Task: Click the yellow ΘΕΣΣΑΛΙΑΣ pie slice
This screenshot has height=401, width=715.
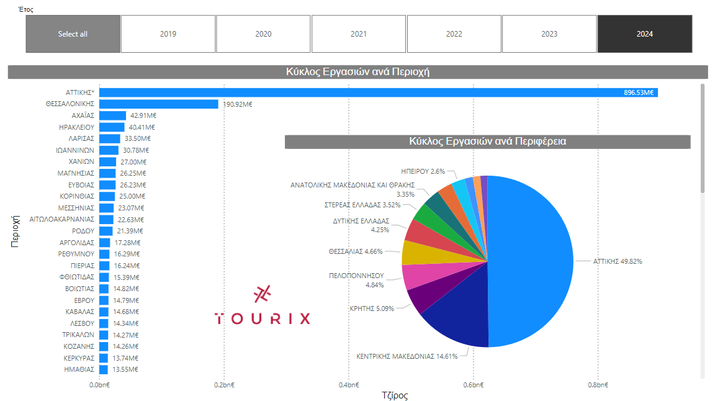Action: 413,253
